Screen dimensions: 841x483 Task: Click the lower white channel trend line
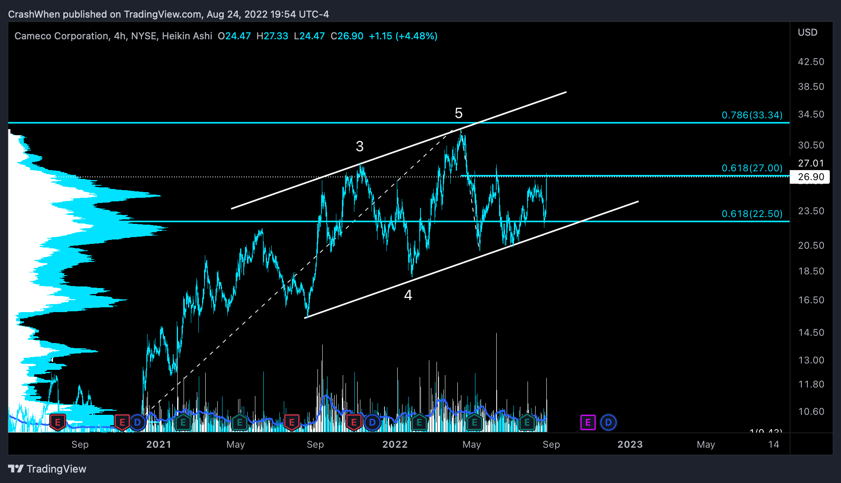471,260
